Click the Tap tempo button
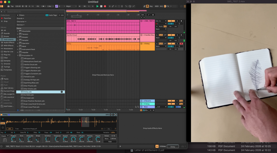Viewport: 277px width, 153px height. click(12, 6)
